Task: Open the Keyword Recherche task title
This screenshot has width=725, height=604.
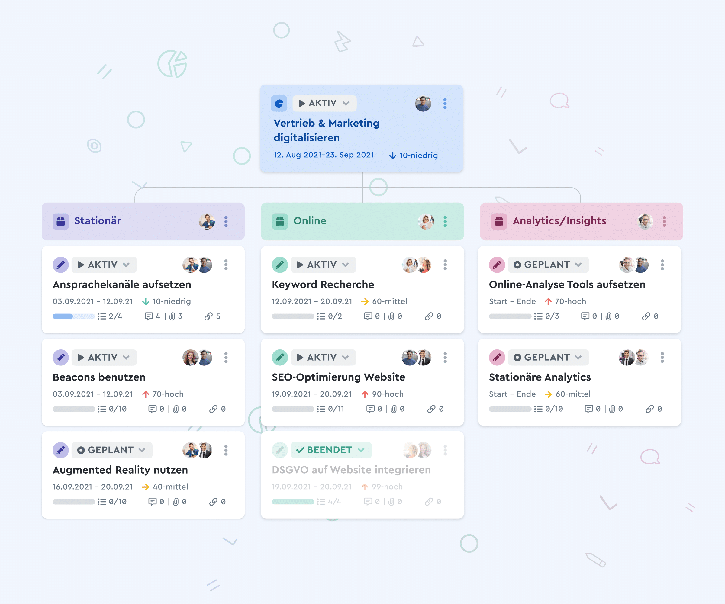Action: [323, 284]
